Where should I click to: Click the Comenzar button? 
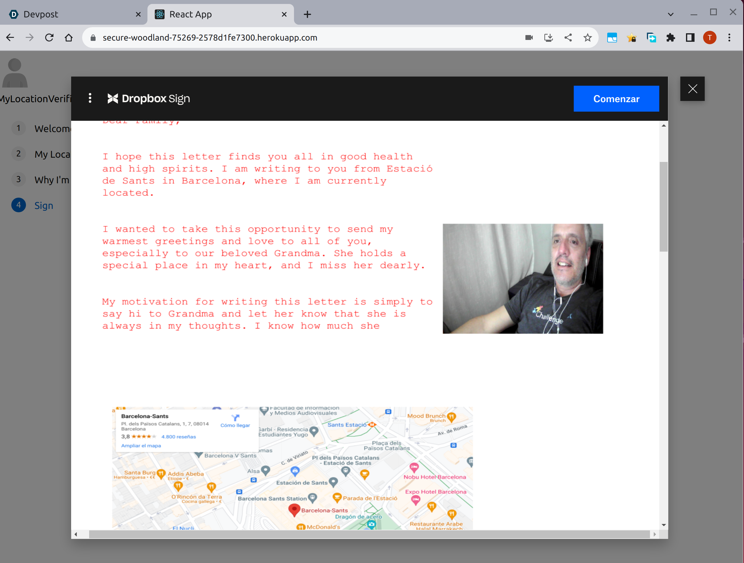click(x=616, y=99)
